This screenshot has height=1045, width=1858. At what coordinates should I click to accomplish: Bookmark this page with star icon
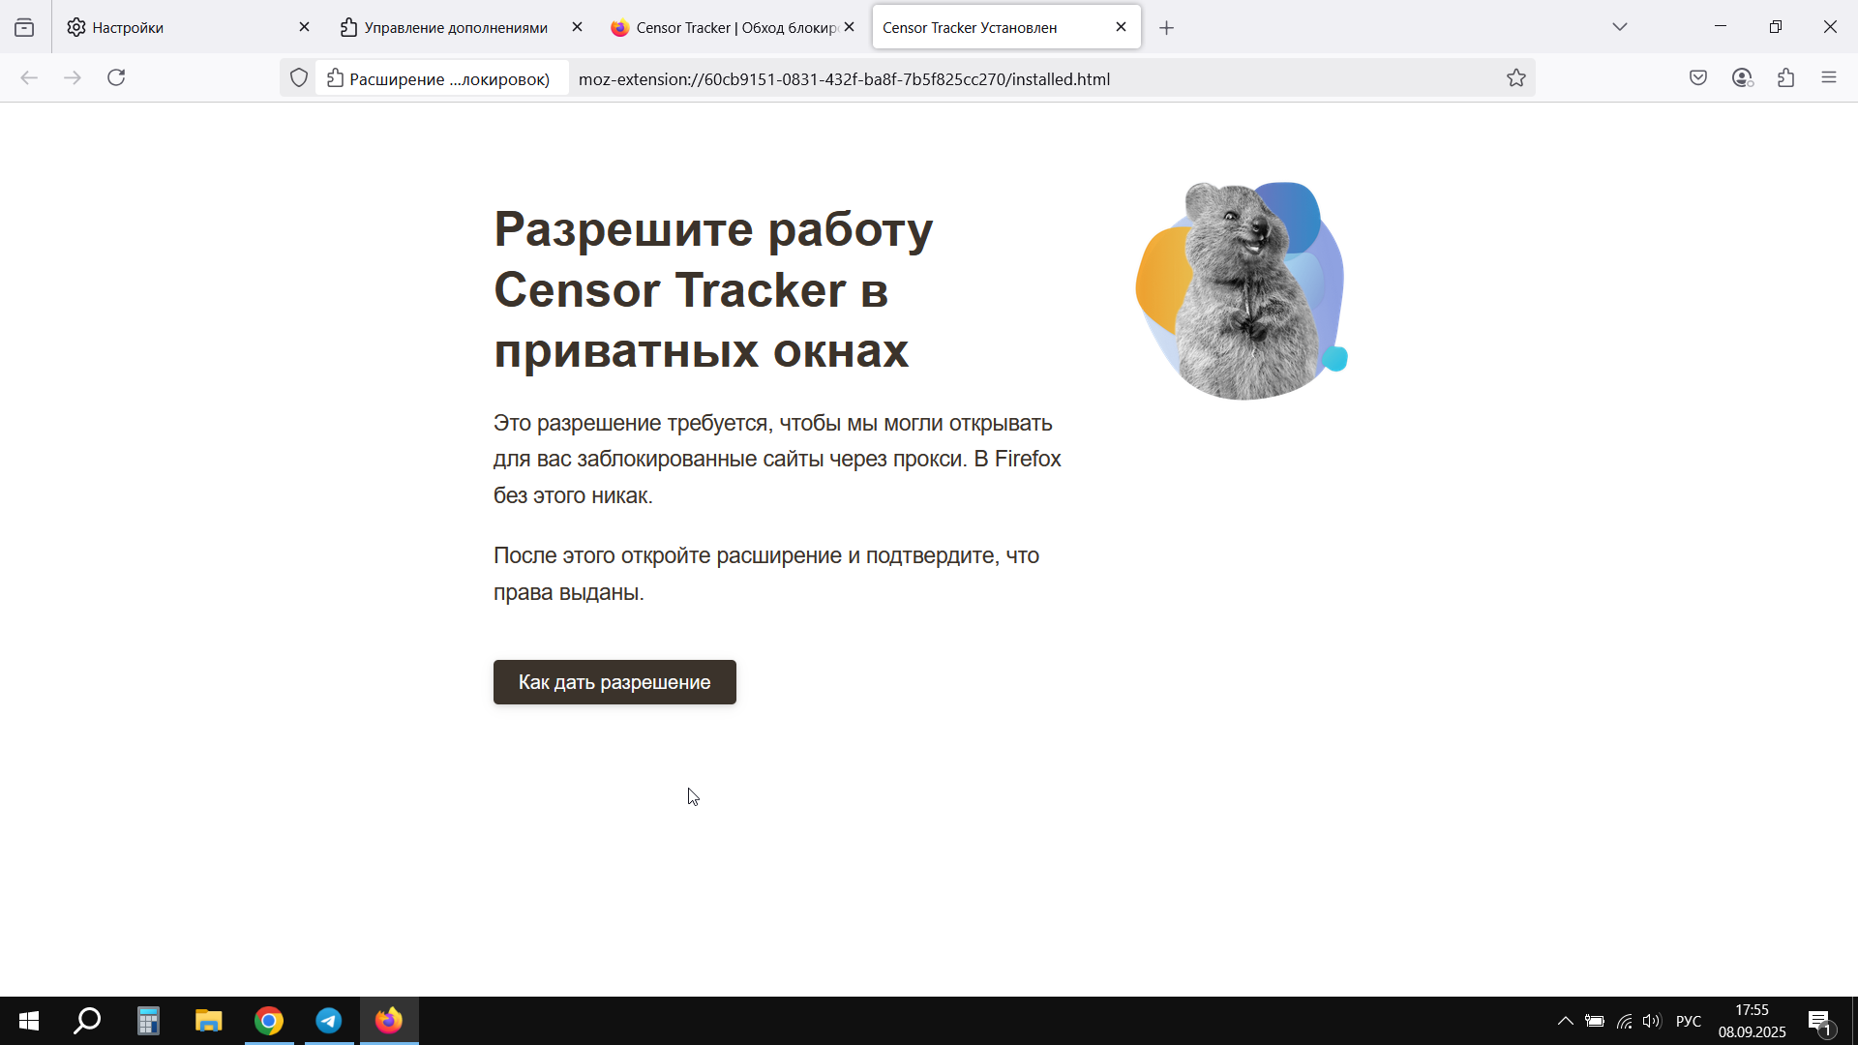(x=1516, y=78)
